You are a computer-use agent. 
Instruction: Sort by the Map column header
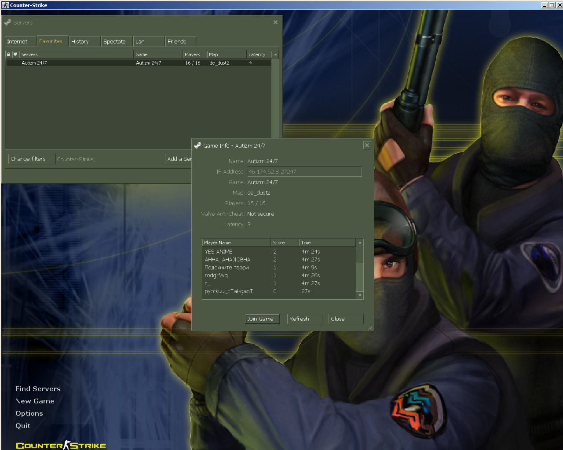pyautogui.click(x=227, y=54)
